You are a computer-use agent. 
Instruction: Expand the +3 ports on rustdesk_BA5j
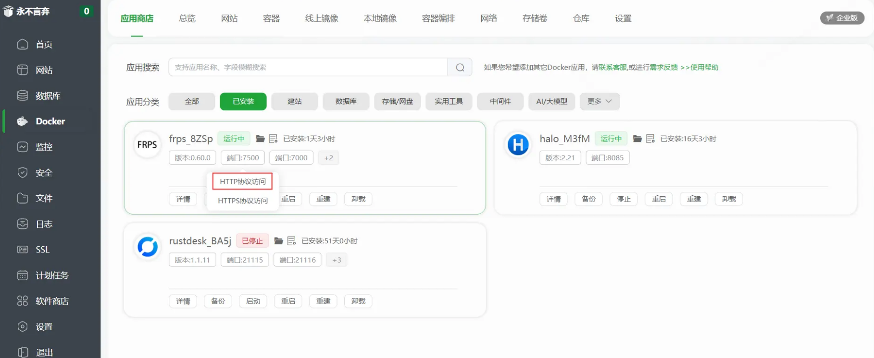point(337,260)
